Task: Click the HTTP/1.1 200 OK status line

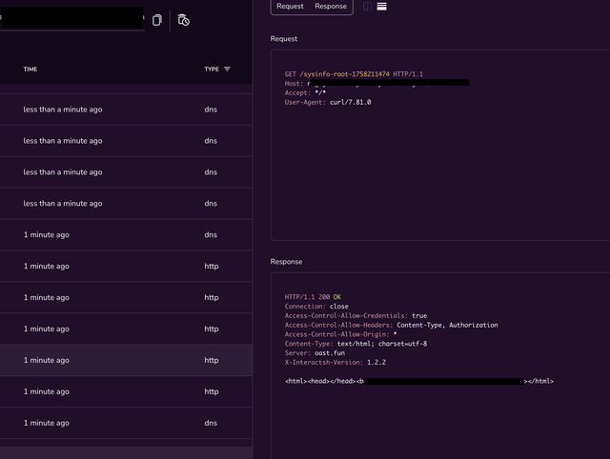Action: (x=313, y=297)
